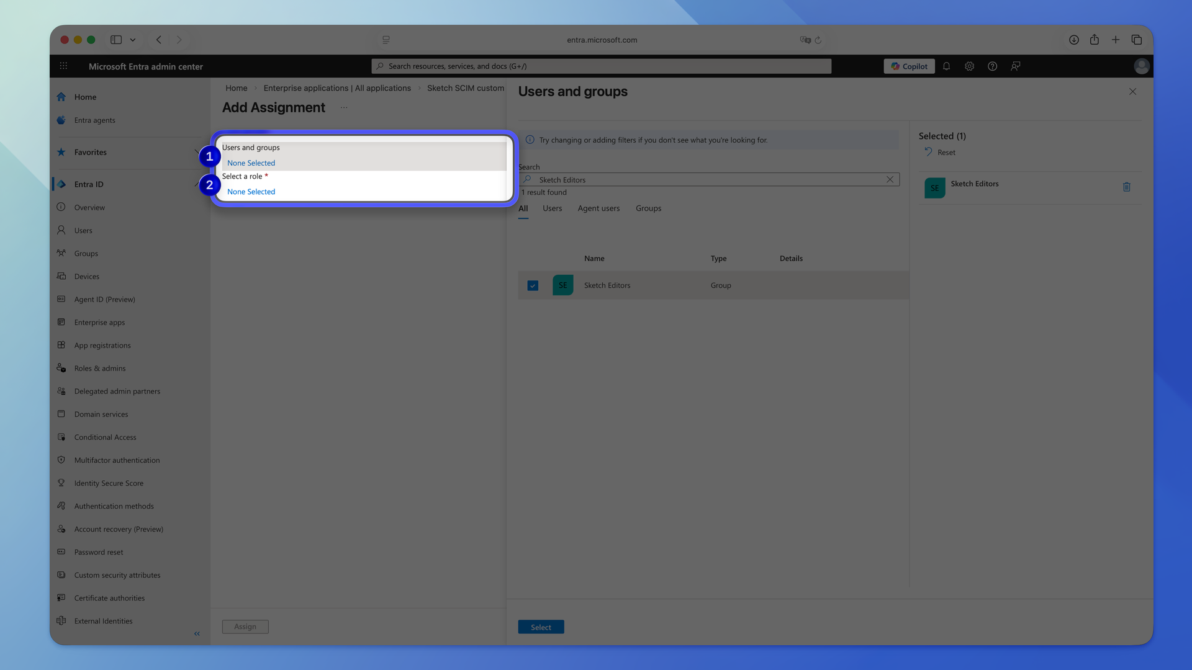The height and width of the screenshot is (670, 1192).
Task: Reload the page in Safari
Action: pyautogui.click(x=818, y=40)
